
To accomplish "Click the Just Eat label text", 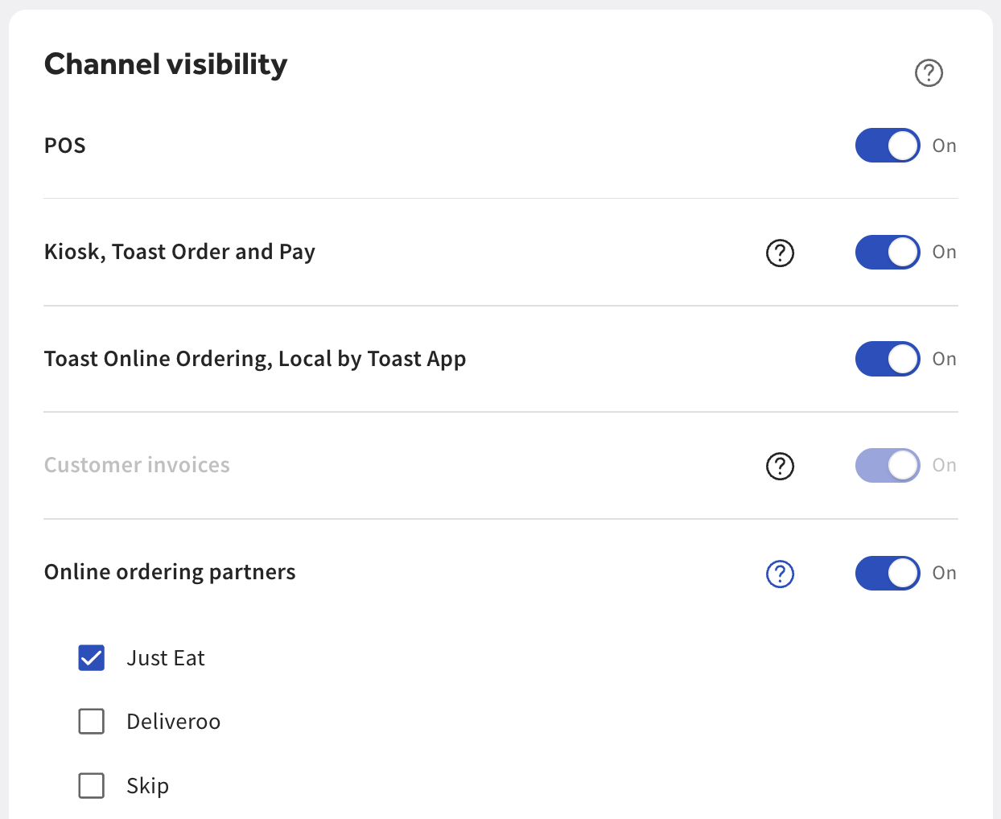I will 166,658.
